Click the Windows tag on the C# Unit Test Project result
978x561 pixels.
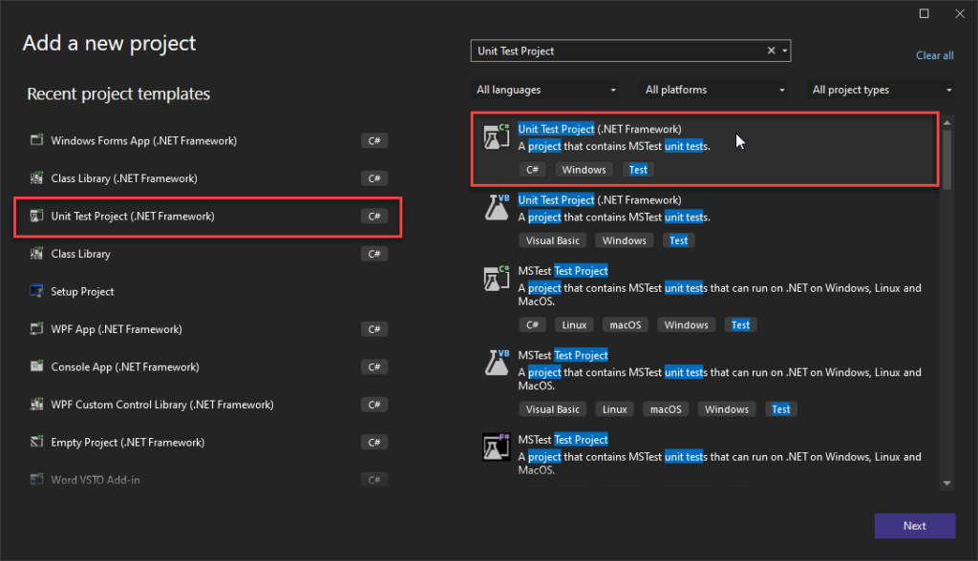coord(584,170)
